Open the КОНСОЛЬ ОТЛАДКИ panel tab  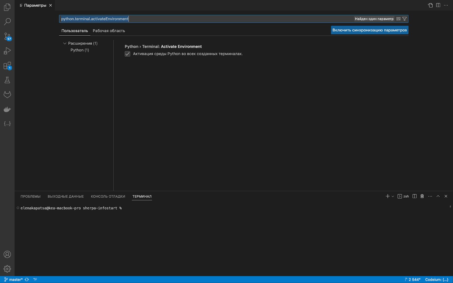tap(108, 196)
